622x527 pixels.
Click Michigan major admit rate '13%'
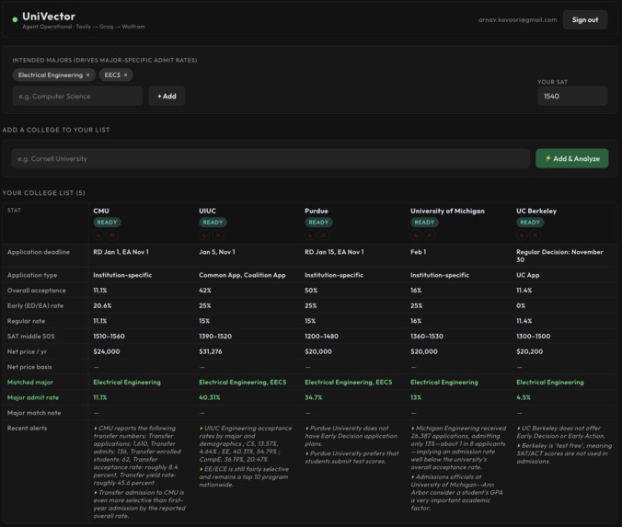[416, 397]
